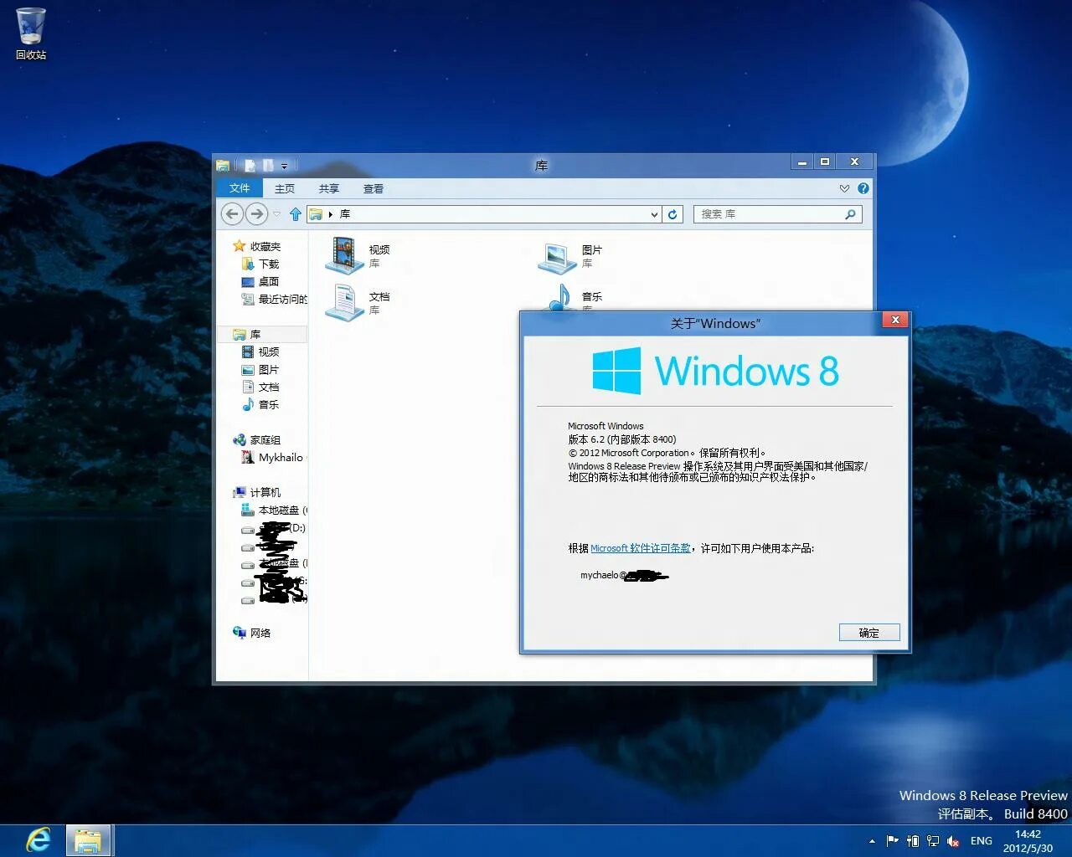Click the quick access new folder icon
Screen dimensions: 1072x857
click(x=268, y=166)
